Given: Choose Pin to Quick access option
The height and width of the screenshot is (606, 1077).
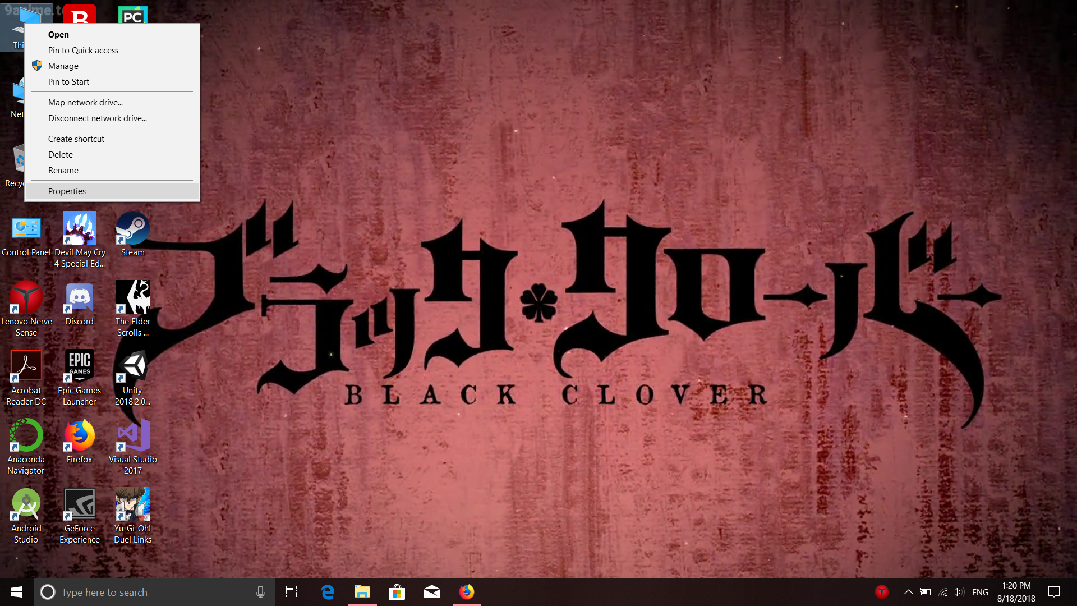Looking at the screenshot, I should point(83,50).
